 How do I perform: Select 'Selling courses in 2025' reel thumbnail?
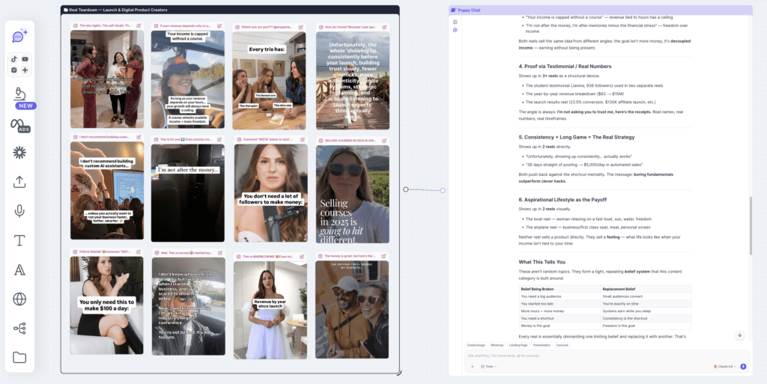point(353,194)
